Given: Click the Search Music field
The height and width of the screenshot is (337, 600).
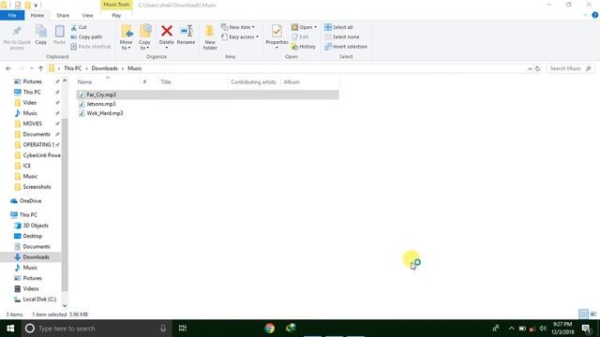Looking at the screenshot, I should click(570, 68).
